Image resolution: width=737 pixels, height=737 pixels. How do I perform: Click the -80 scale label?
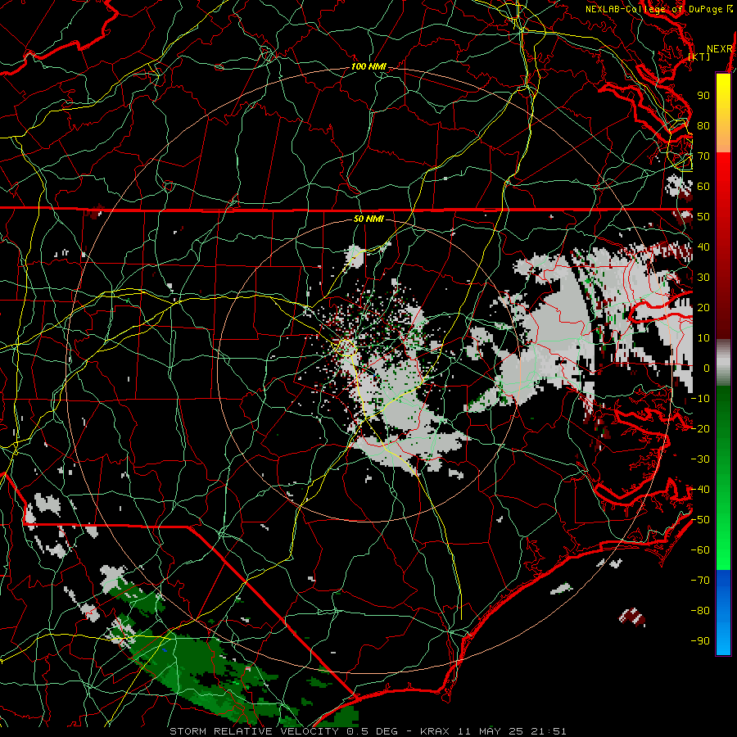[x=700, y=611]
